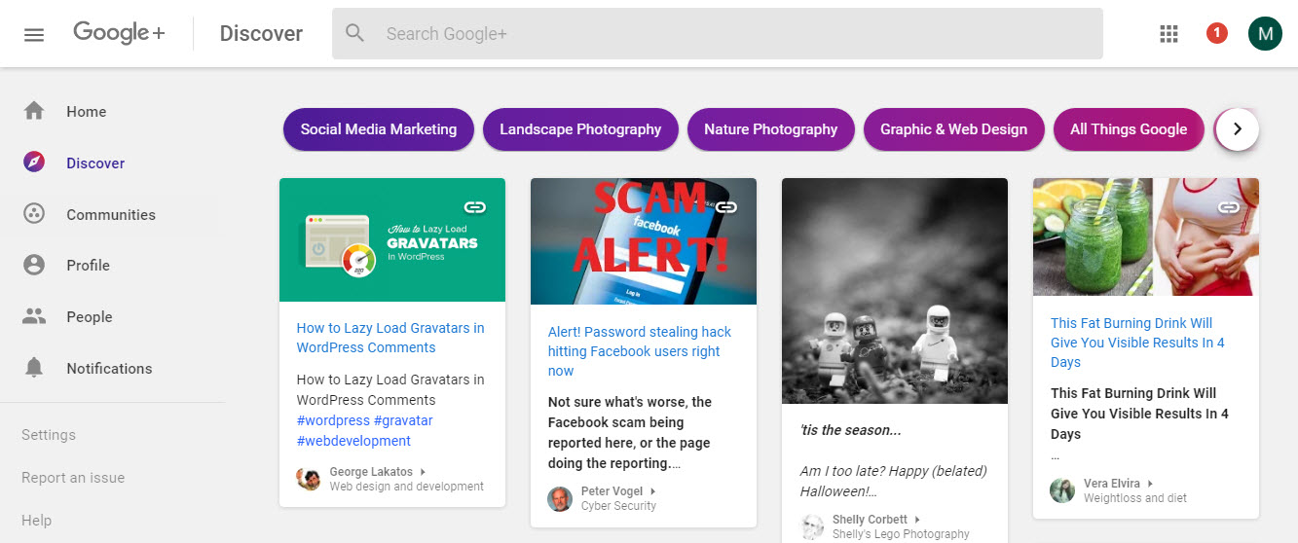Click the Profile person icon
The height and width of the screenshot is (543, 1298).
(x=34, y=265)
